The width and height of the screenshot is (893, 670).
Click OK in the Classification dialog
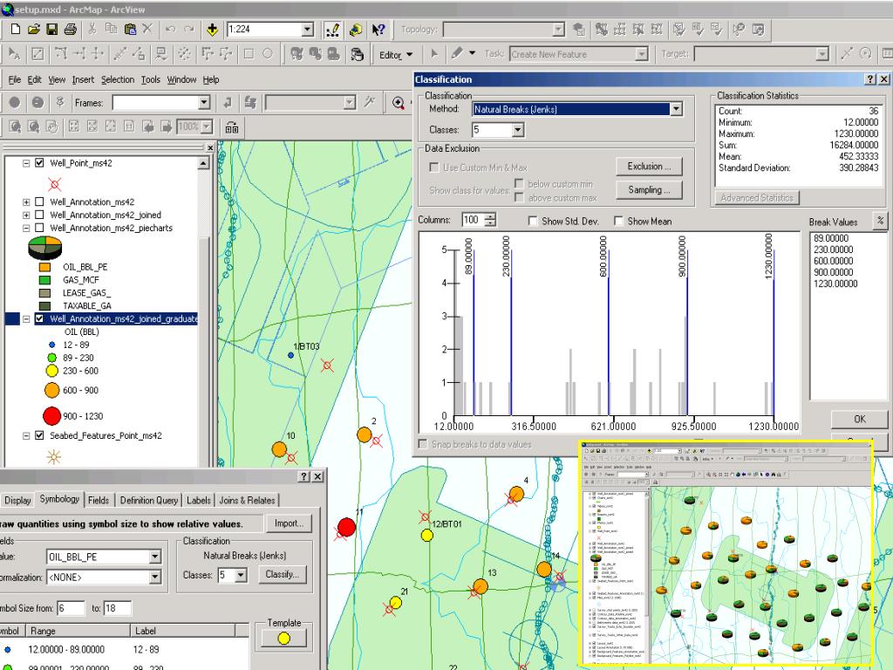(x=859, y=419)
